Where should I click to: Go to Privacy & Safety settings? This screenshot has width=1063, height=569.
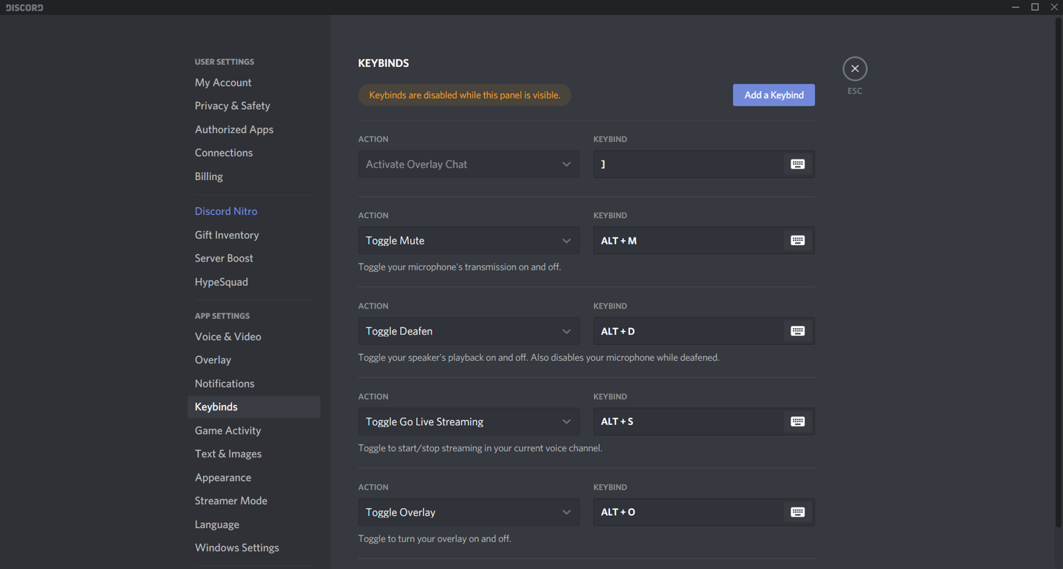click(254, 106)
